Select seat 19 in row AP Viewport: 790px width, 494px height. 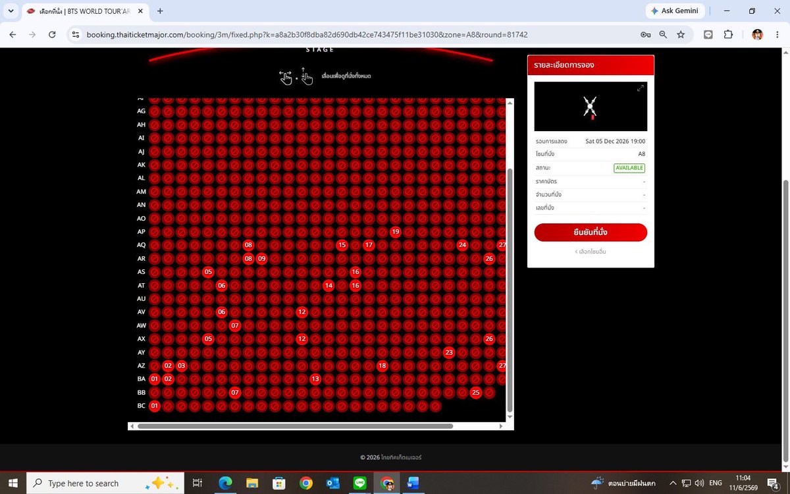pyautogui.click(x=395, y=232)
